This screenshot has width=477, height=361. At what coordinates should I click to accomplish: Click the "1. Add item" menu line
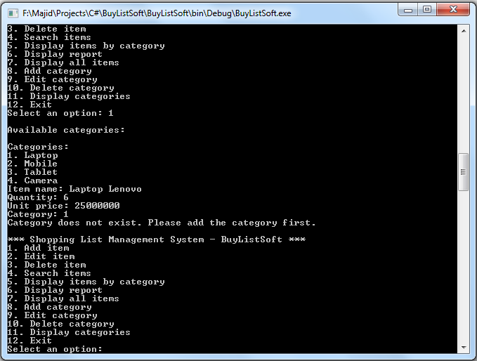(38, 248)
